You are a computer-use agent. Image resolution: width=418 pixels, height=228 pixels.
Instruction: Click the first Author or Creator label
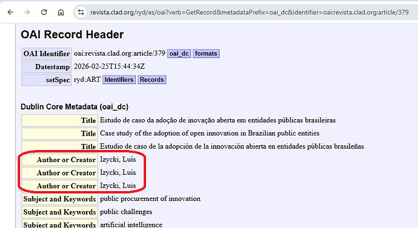coord(60,160)
